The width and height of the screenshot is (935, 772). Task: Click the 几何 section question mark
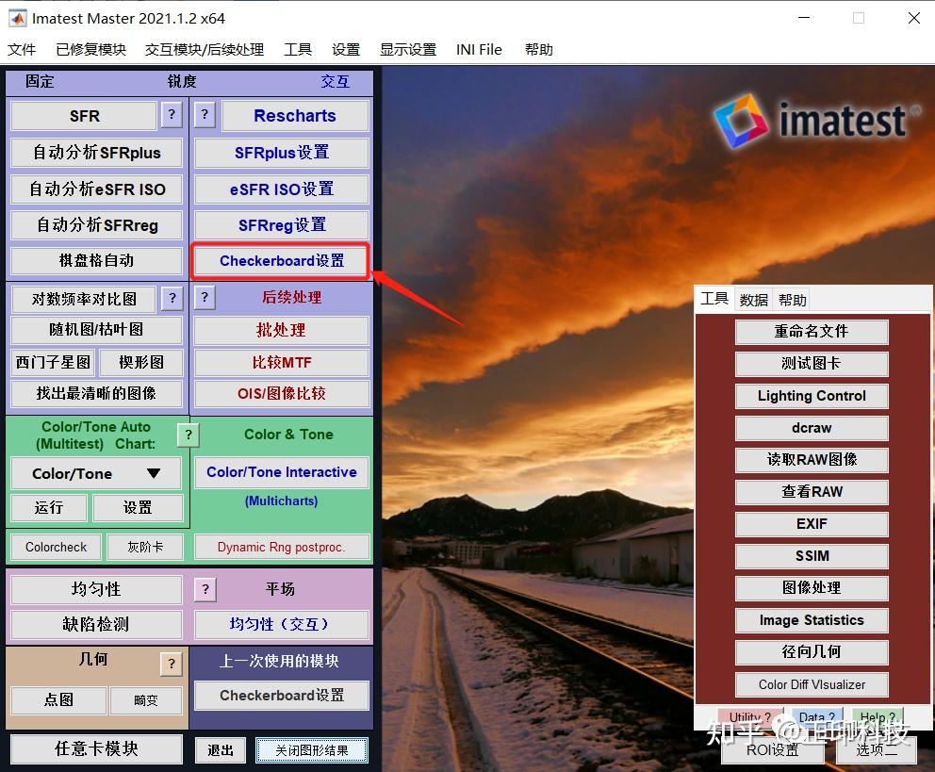pyautogui.click(x=171, y=664)
